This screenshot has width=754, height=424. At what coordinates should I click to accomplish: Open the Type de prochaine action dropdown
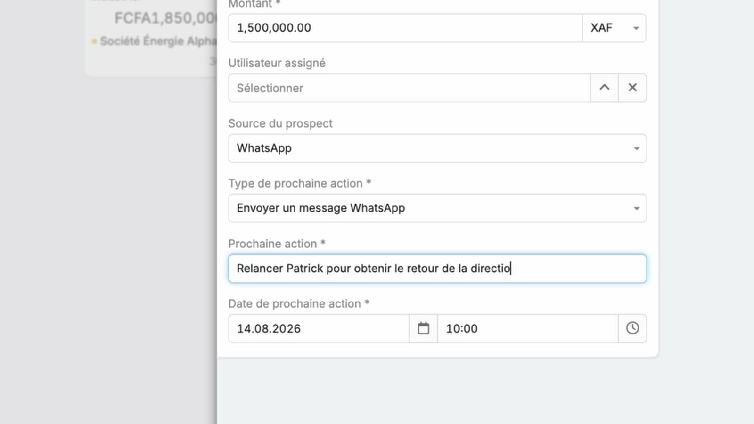point(437,208)
